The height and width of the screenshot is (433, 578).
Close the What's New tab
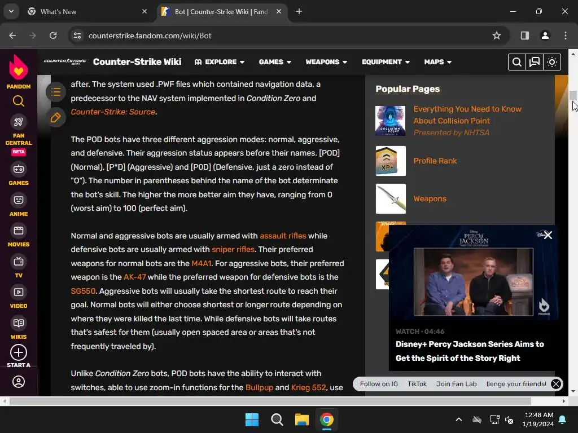click(x=144, y=11)
